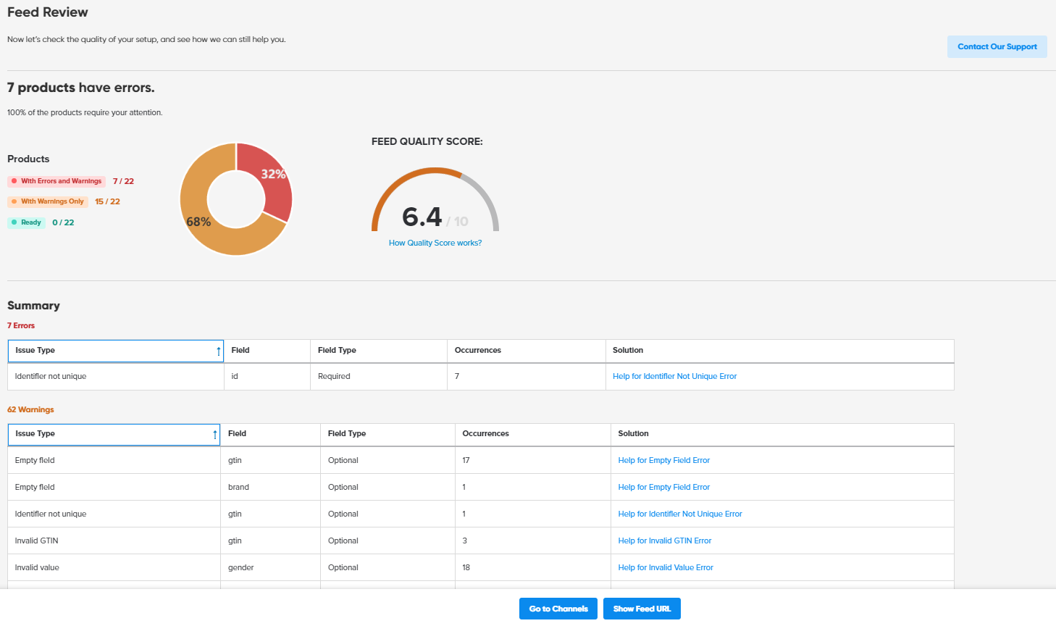
Task: Click sort arrow in Warnings Issue Type header
Action: click(215, 435)
